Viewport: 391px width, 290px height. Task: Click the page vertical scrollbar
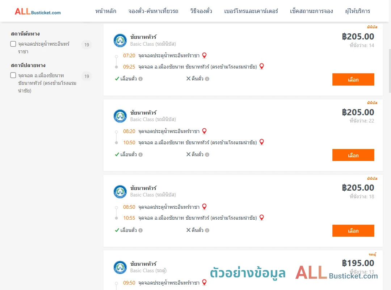390,71
